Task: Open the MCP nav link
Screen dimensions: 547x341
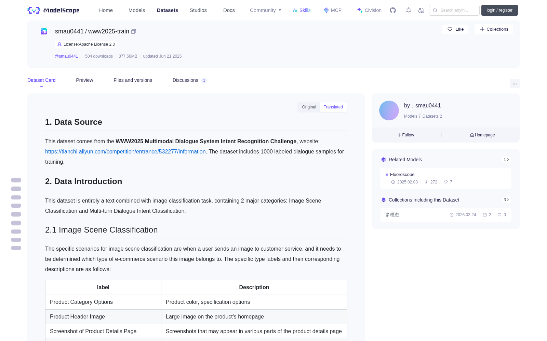Action: pos(333,10)
